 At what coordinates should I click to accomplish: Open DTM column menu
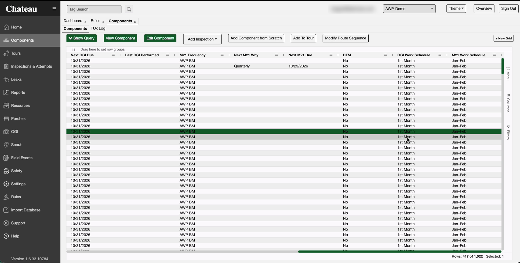coord(385,55)
